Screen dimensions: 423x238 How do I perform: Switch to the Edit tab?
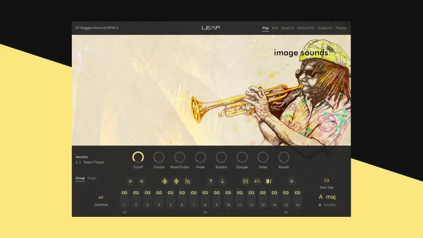click(x=275, y=28)
